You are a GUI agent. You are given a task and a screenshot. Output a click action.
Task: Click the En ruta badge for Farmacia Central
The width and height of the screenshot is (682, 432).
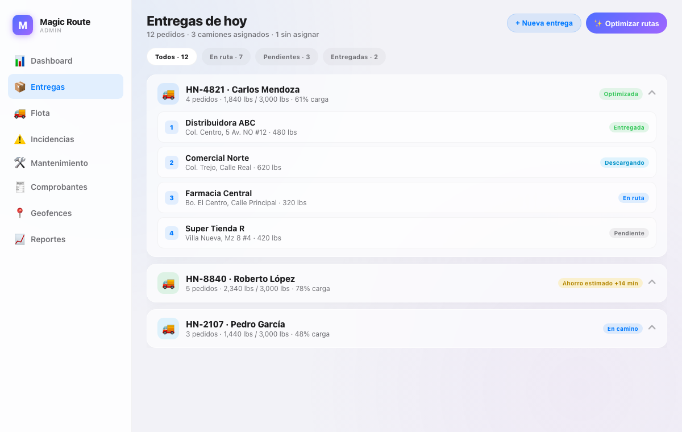click(x=633, y=198)
